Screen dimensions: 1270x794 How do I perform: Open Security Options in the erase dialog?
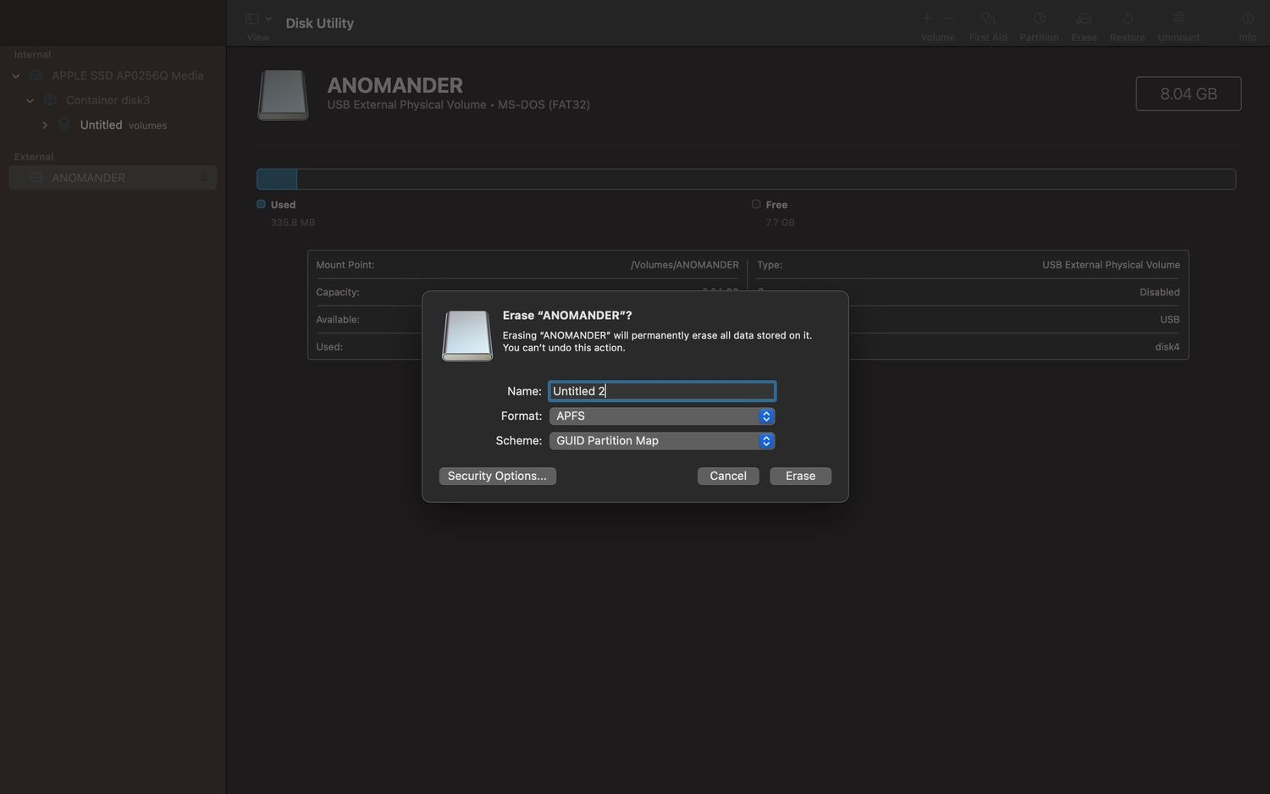[x=497, y=476]
